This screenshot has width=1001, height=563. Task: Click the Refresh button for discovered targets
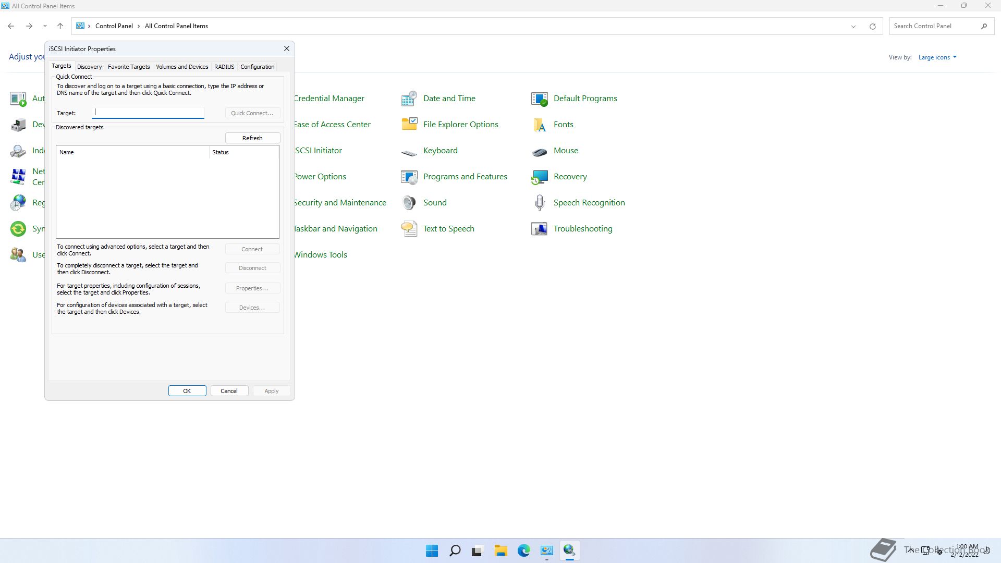(x=252, y=138)
